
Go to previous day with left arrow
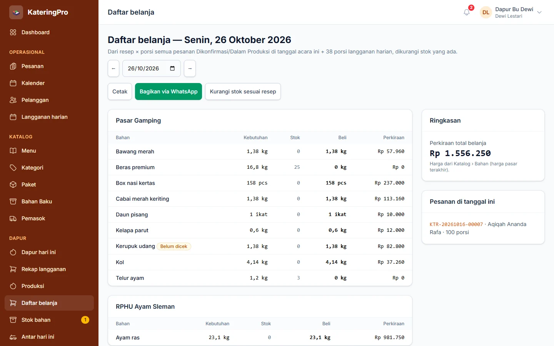click(x=113, y=68)
